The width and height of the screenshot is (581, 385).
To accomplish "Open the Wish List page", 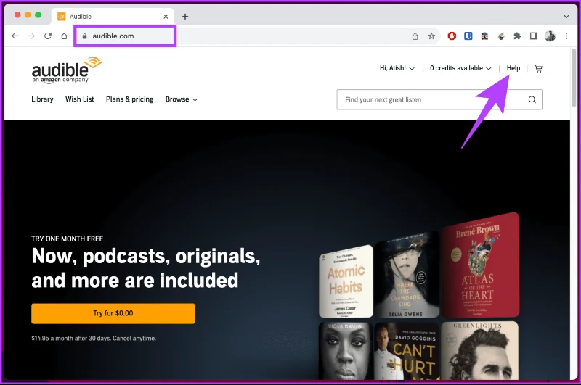I will click(80, 99).
